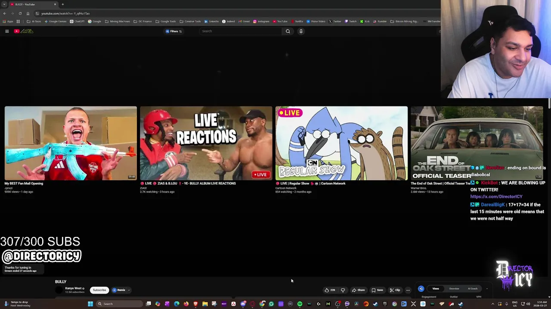The image size is (551, 309).
Task: Open the DC Finance bookmark folder
Action: click(142, 21)
